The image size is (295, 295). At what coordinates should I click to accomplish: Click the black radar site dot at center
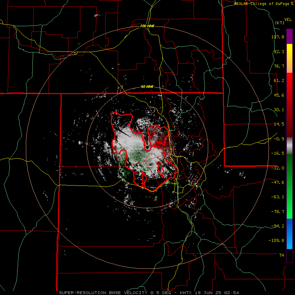point(147,147)
